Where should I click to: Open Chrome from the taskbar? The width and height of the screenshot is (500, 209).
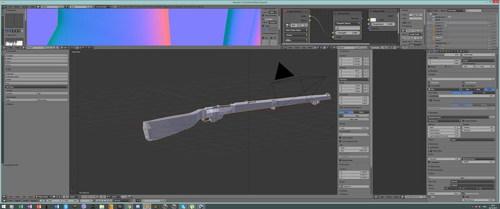[129, 207]
